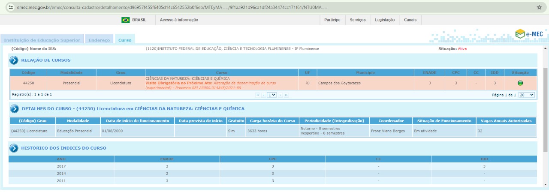Click the Participe link
Screen dimensions: 549x192
click(x=332, y=20)
